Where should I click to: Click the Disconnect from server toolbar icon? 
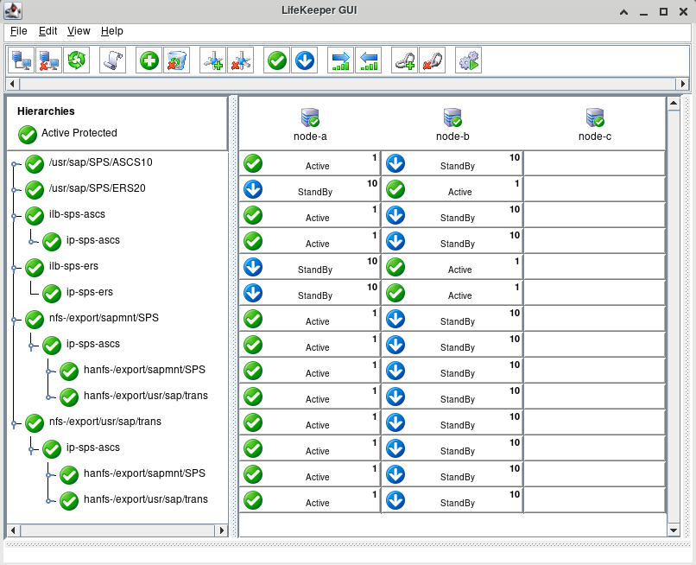(x=49, y=60)
